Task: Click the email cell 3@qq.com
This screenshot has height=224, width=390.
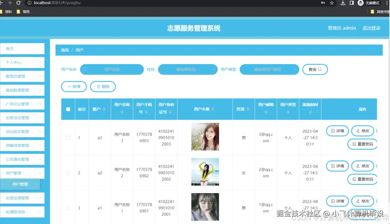Action: pos(266,138)
